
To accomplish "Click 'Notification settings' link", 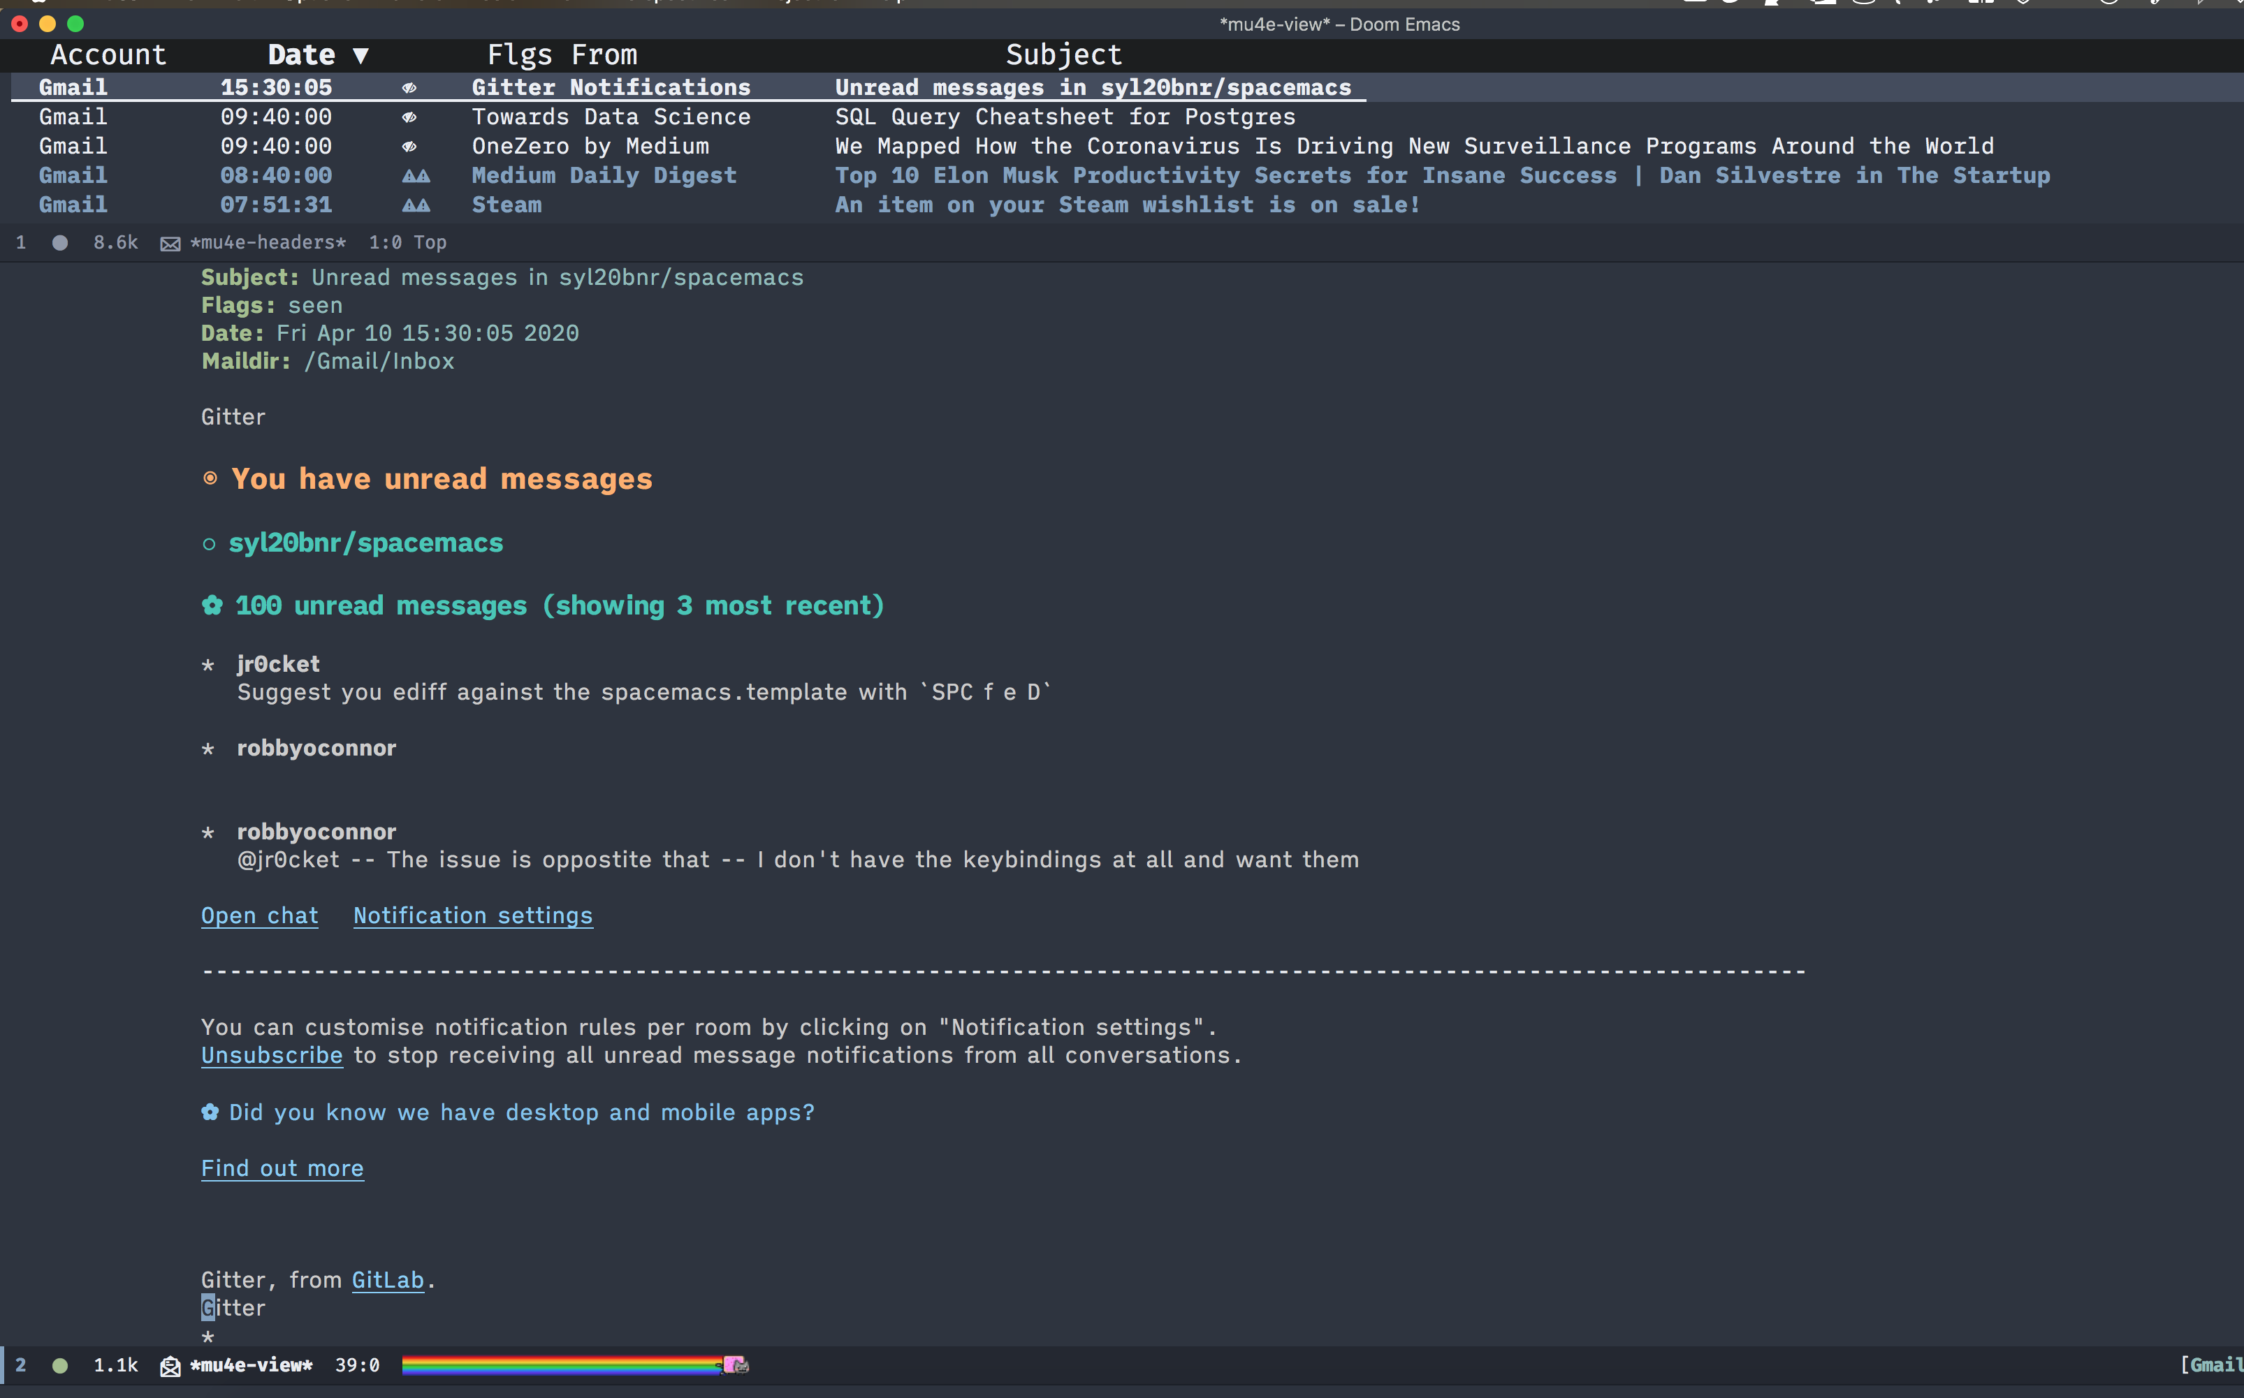I will [473, 915].
